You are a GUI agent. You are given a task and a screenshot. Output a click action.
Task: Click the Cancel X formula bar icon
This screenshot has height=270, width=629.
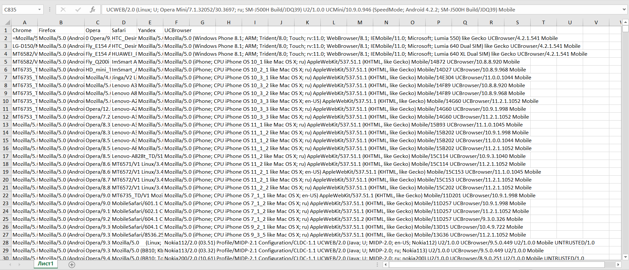63,10
